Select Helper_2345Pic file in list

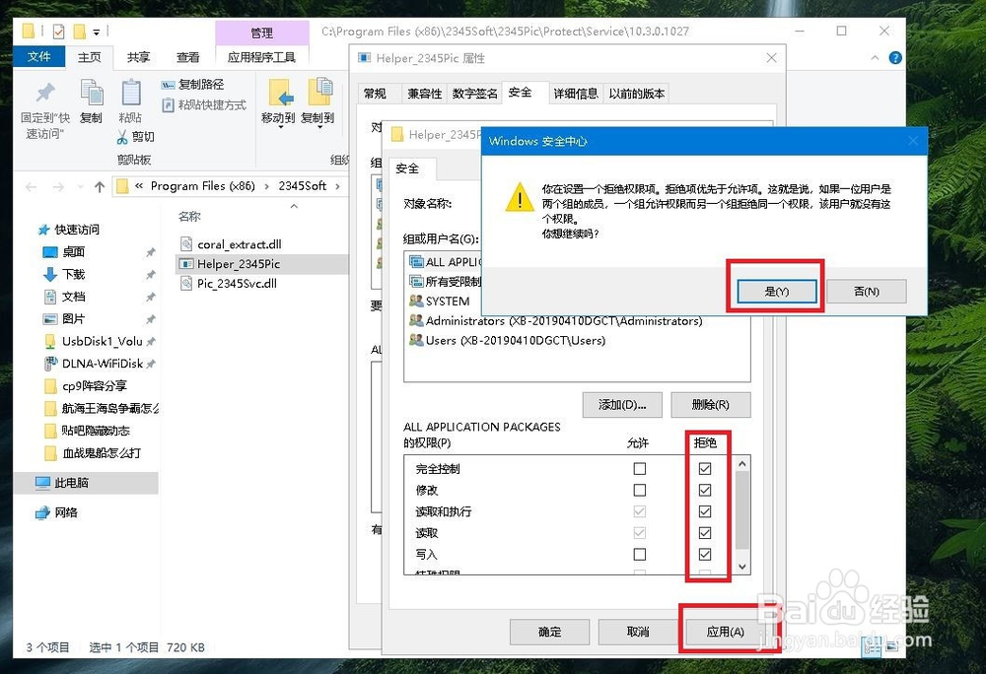[x=261, y=264]
